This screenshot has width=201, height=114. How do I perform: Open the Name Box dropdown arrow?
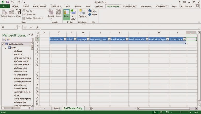pyautogui.click(x=16, y=27)
